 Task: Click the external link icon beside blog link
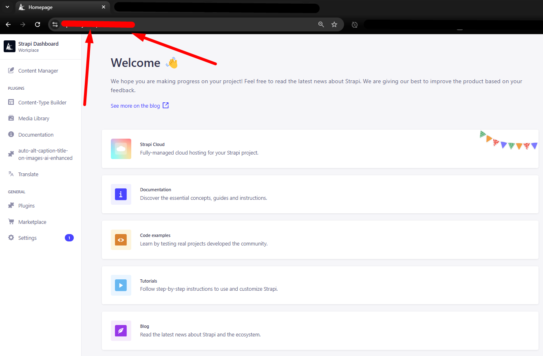(166, 105)
